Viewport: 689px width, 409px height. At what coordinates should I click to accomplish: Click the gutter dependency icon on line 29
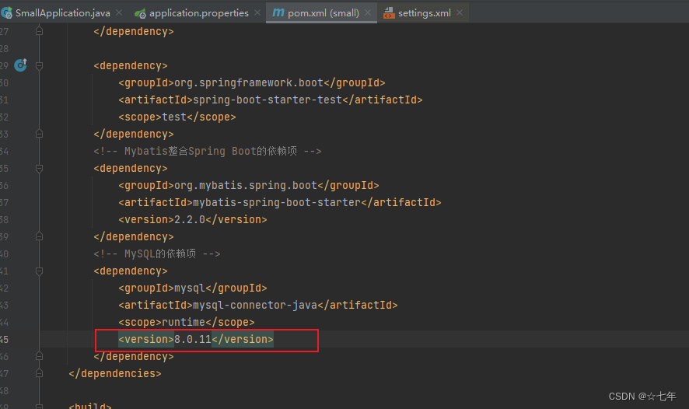coord(21,65)
